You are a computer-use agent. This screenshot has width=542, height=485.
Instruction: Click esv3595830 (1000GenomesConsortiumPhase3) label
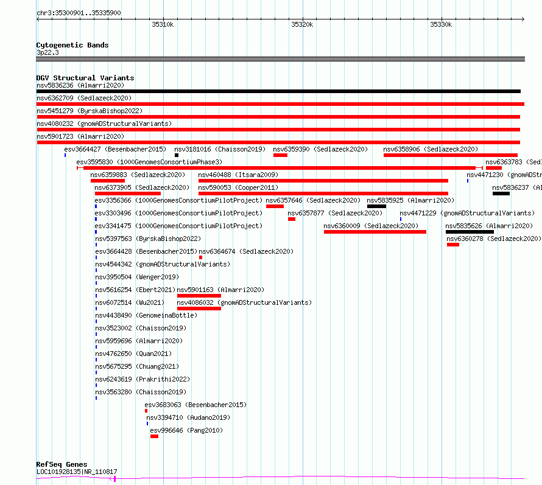(149, 162)
